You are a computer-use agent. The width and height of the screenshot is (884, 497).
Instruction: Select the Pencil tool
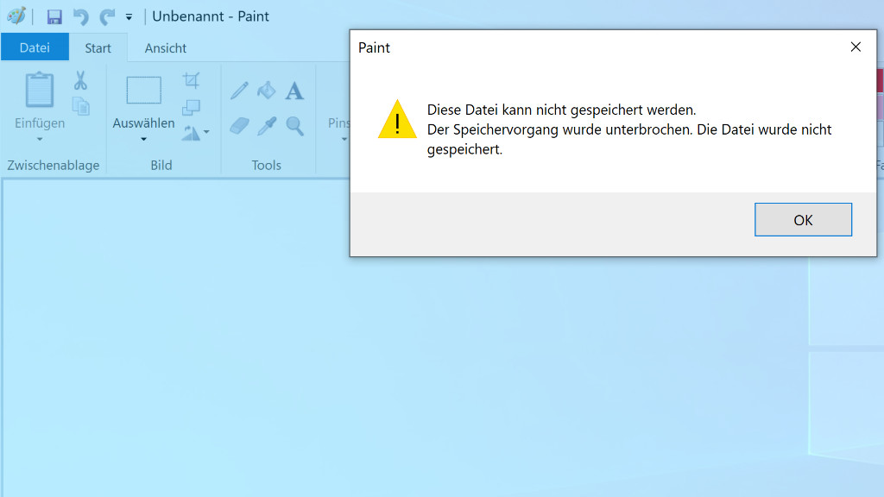click(x=239, y=91)
